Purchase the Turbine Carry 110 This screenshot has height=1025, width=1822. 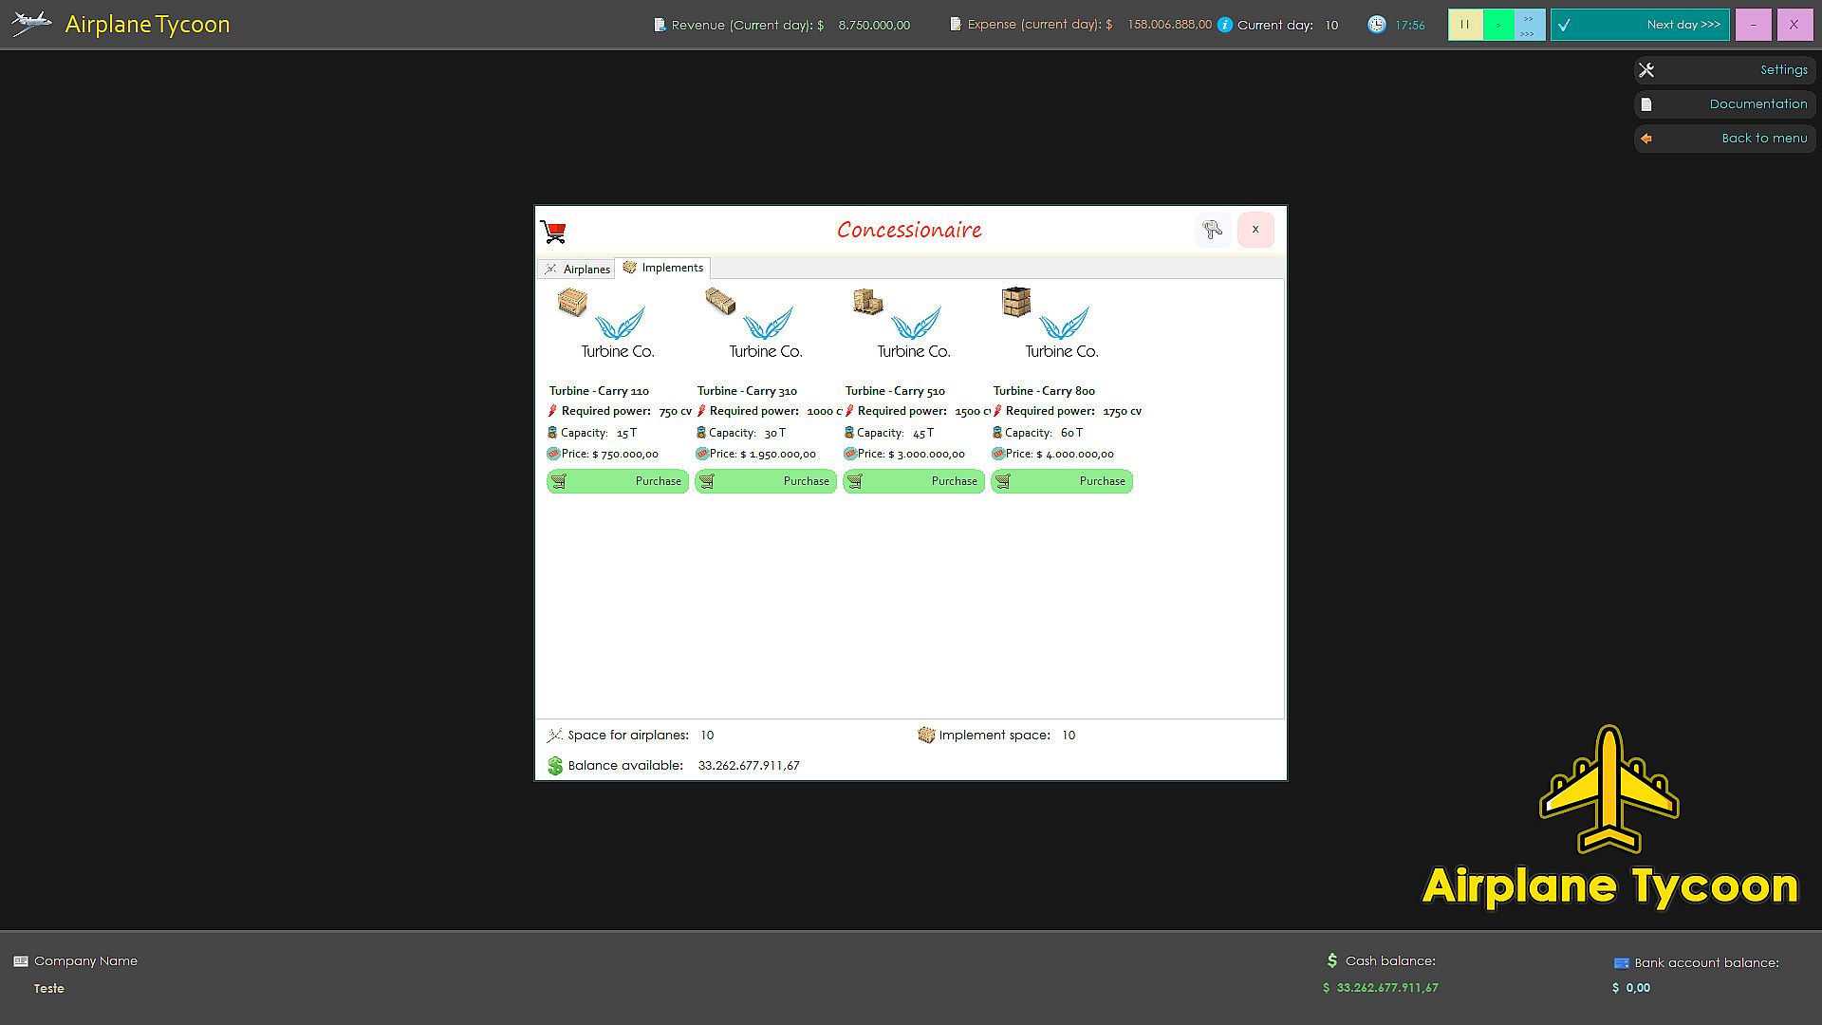pos(618,481)
